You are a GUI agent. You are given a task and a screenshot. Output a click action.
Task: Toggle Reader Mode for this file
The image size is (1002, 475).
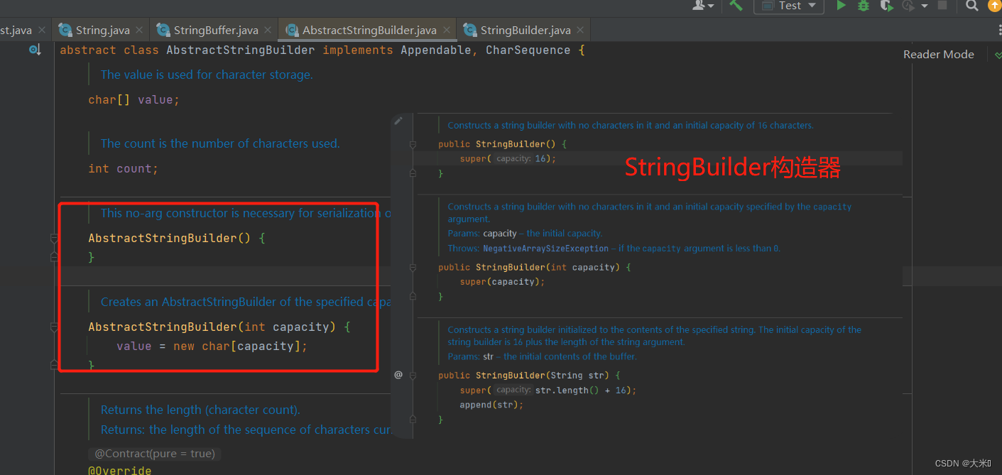tap(938, 55)
